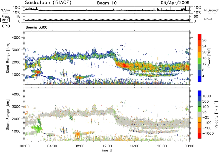The height and width of the screenshot is (152, 219).
Task: Click the blue bottom of the power colorbar
Action: (200, 79)
